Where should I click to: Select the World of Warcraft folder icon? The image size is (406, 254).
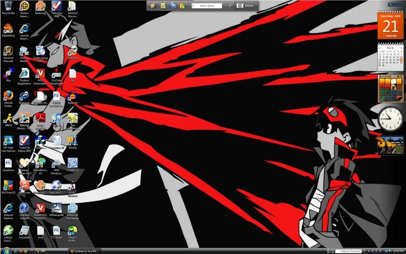coord(73,9)
